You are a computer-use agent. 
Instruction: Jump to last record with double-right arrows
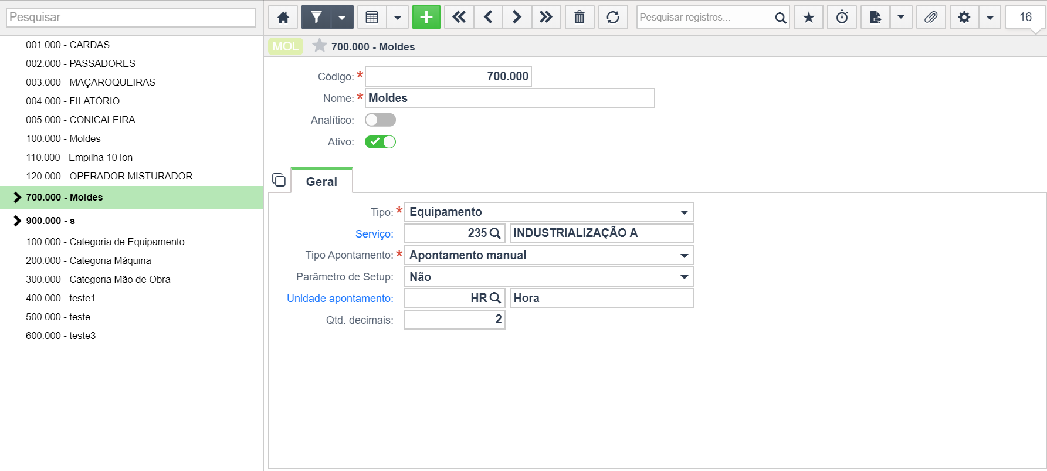pyautogui.click(x=546, y=18)
